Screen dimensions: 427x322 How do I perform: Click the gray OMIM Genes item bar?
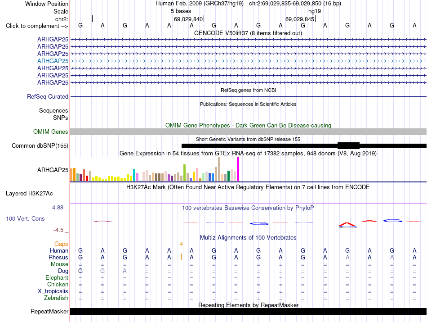coord(248,132)
